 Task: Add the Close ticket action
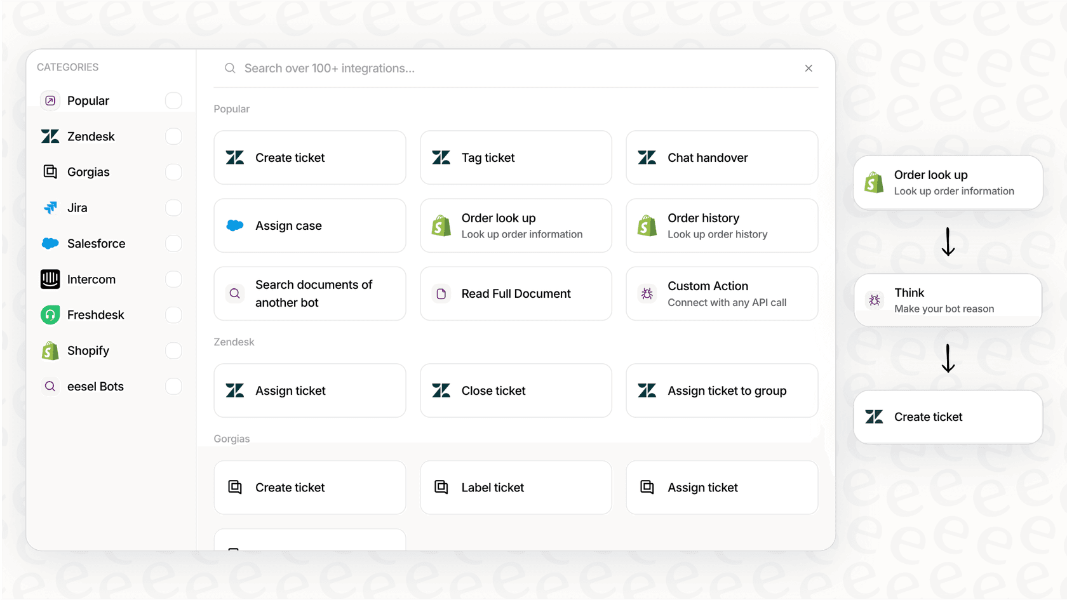(516, 390)
